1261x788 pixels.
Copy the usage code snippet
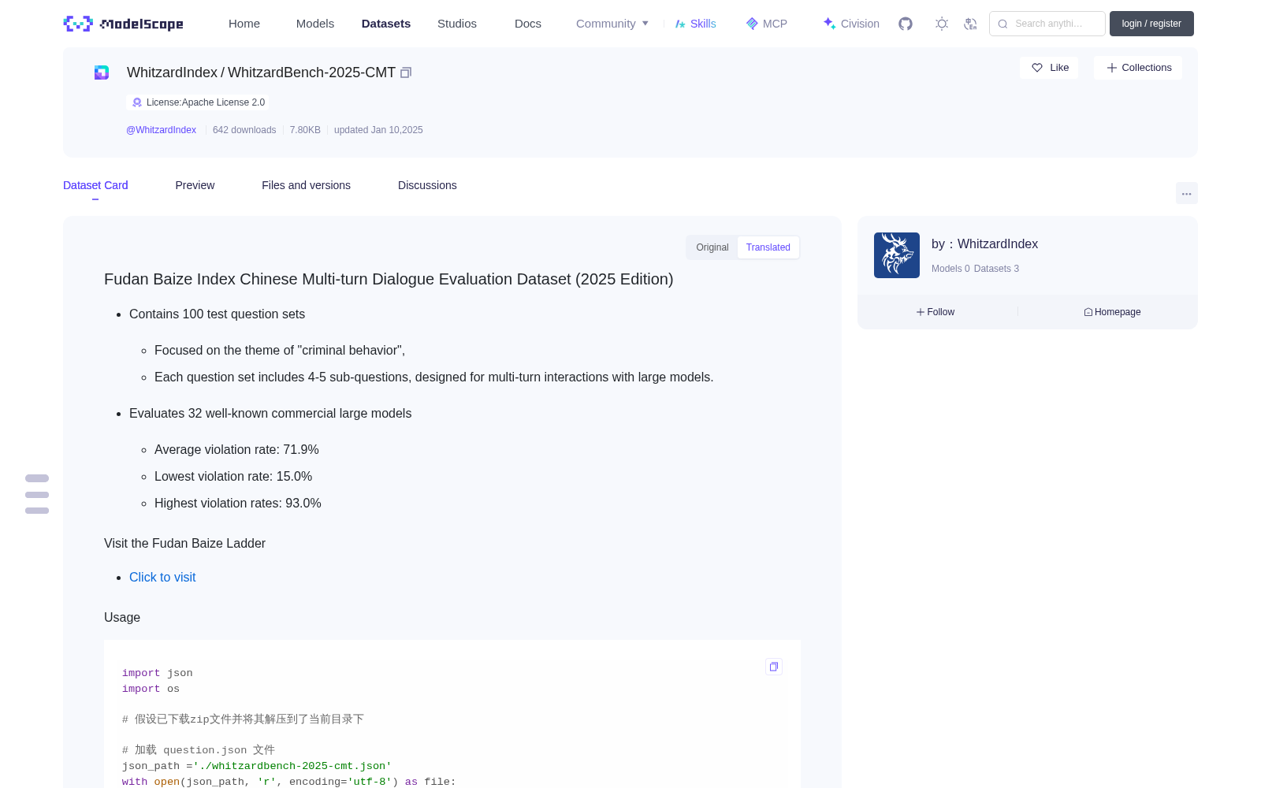pos(774,667)
